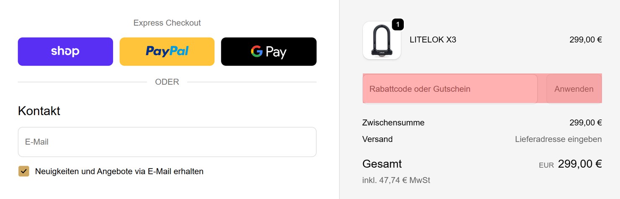This screenshot has height=199, width=620.
Task: Click the quantity badge on the product image
Action: [x=398, y=25]
